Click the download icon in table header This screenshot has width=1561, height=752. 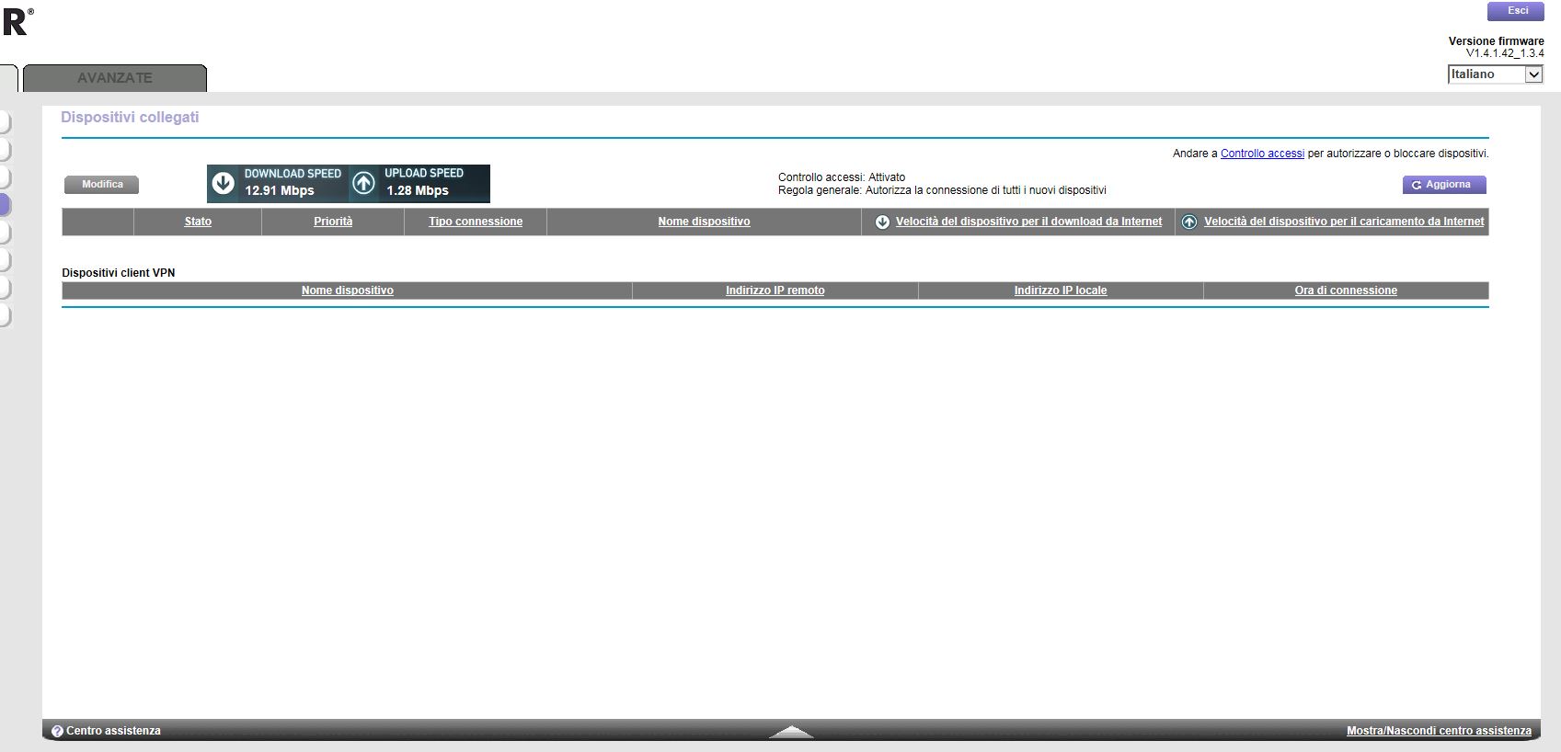pos(882,222)
